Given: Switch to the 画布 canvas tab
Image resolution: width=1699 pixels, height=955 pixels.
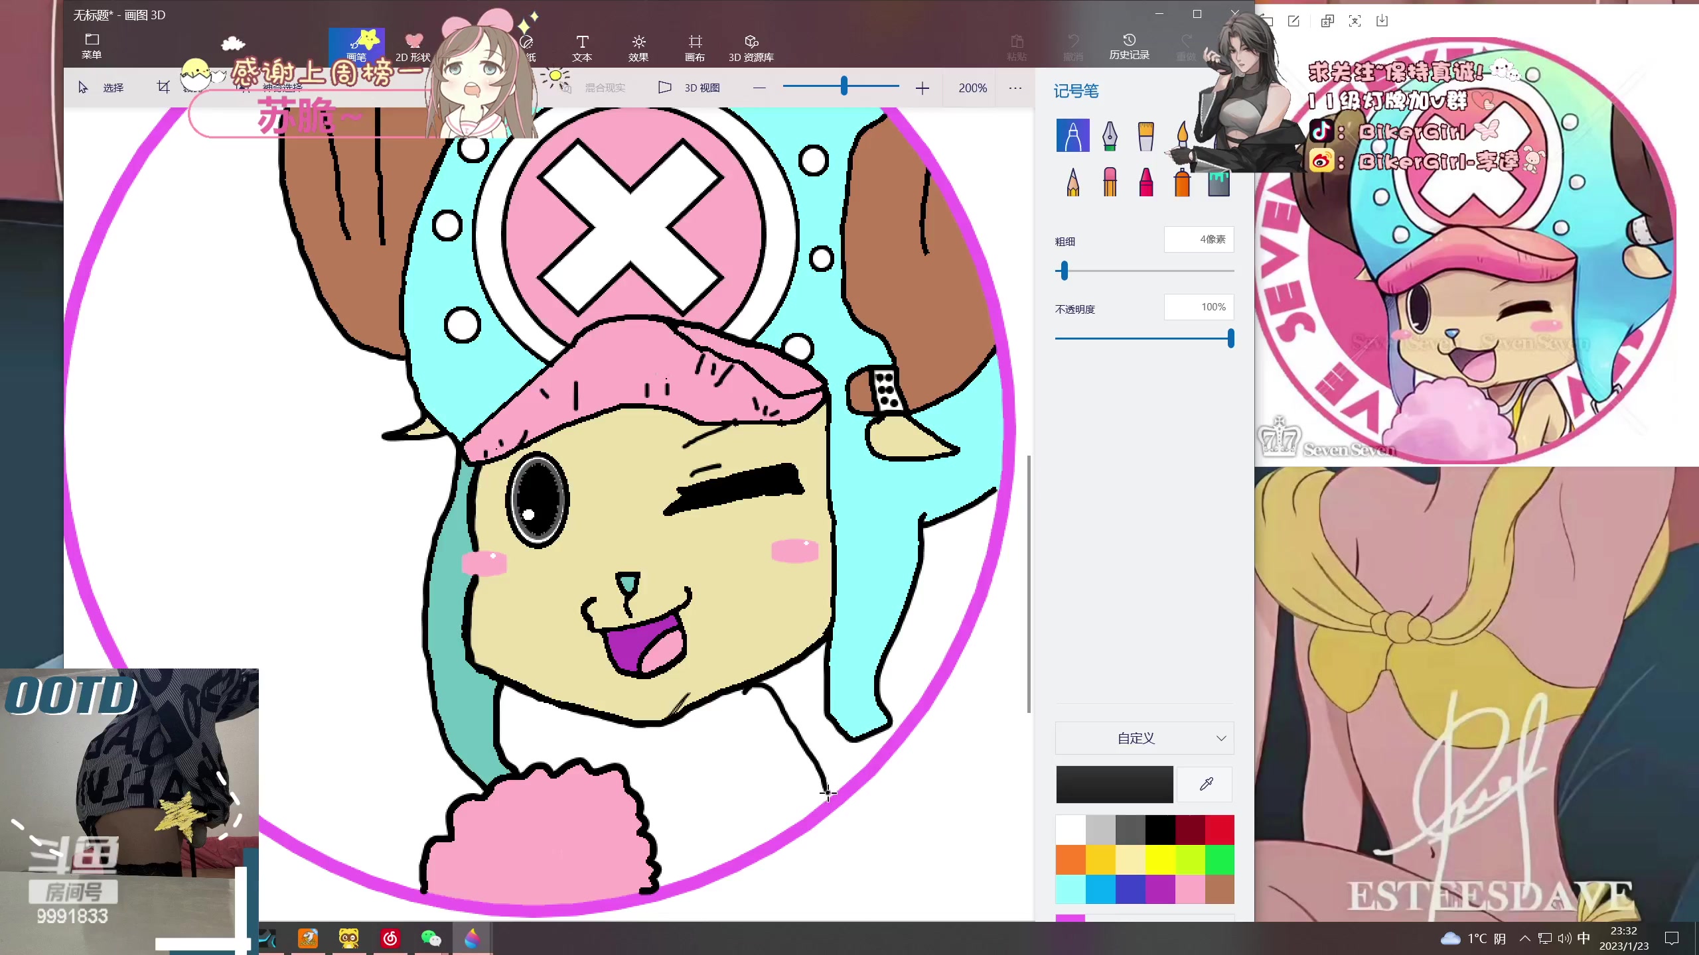Looking at the screenshot, I should 695,48.
